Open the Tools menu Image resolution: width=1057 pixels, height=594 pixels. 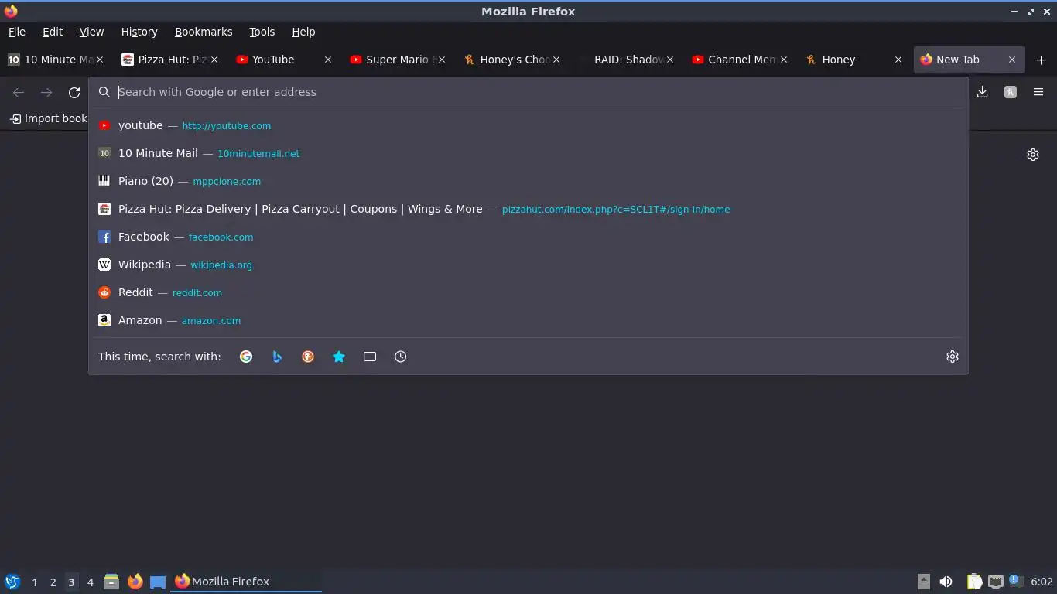click(x=262, y=32)
